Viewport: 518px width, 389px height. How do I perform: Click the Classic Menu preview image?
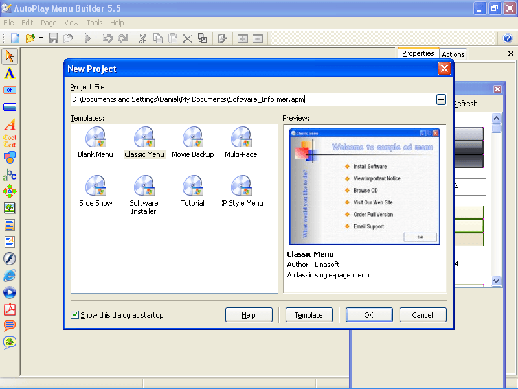click(365, 187)
